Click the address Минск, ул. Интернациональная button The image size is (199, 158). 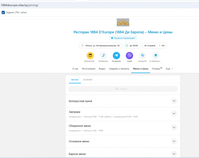coord(100,46)
